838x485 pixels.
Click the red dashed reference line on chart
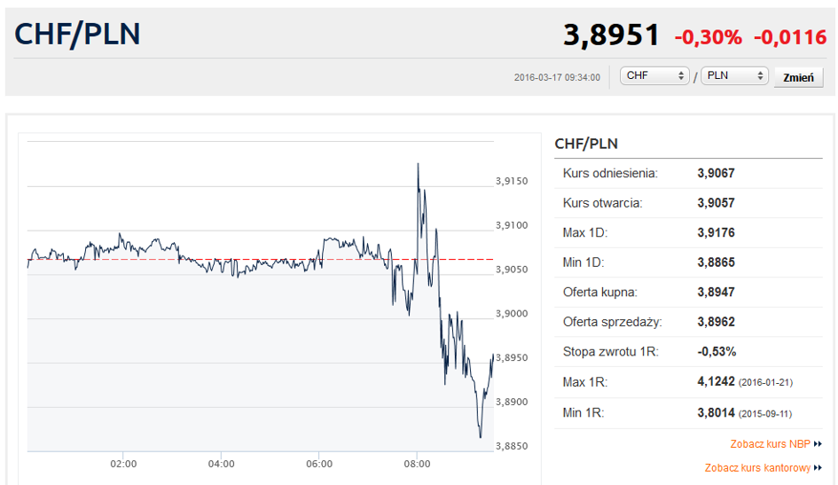(266, 260)
